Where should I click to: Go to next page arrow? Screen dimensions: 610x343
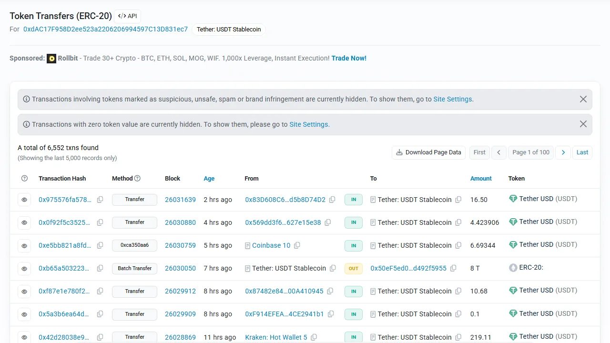[563, 152]
